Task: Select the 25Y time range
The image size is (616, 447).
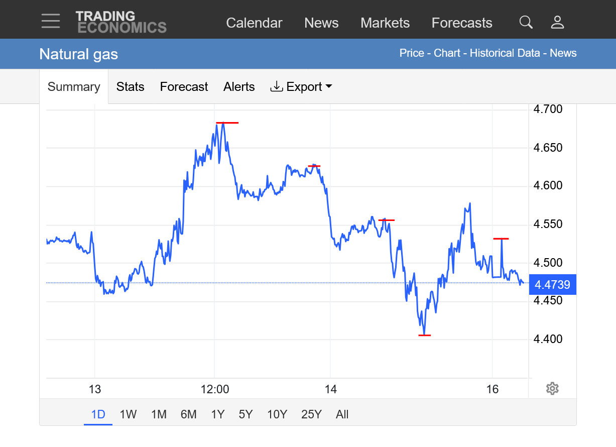Action: (x=311, y=414)
